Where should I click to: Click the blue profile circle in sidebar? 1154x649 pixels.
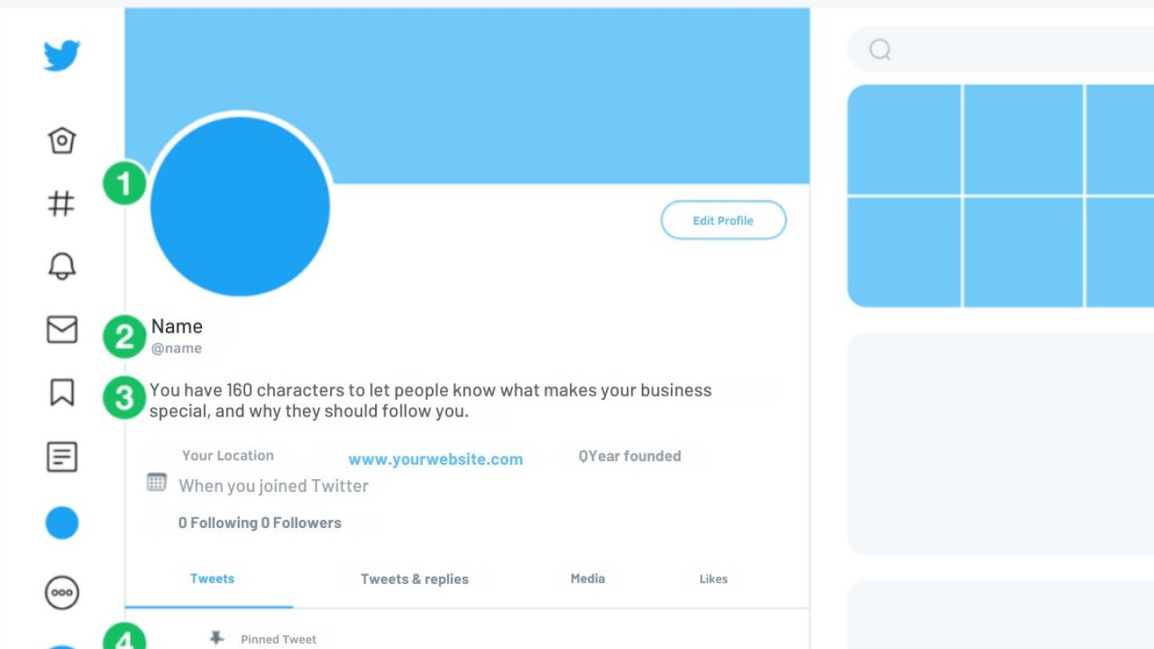62,523
